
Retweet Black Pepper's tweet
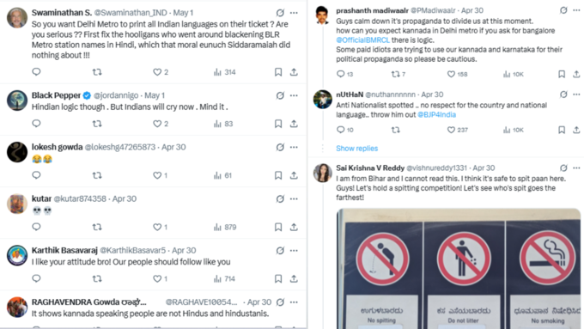coord(97,124)
